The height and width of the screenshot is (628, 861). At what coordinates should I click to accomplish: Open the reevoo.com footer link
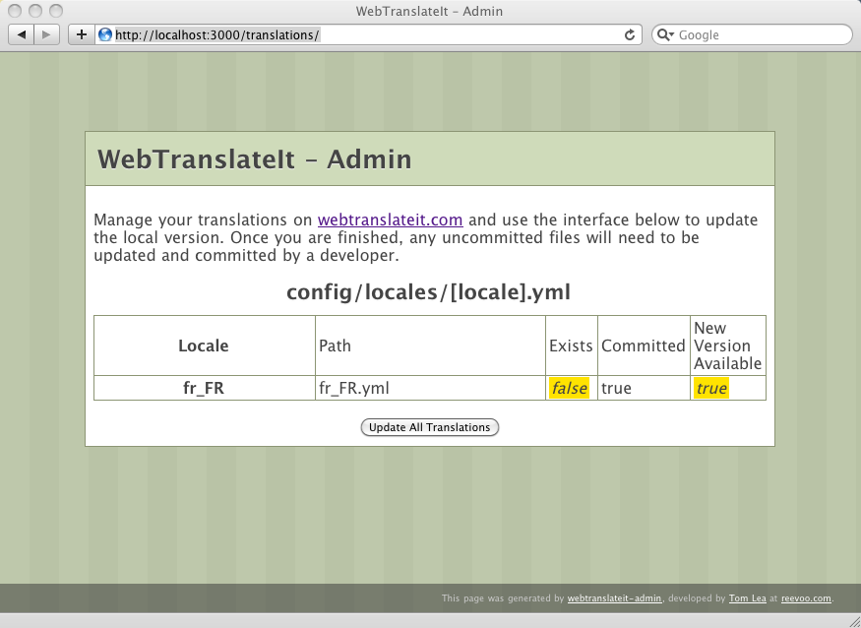click(x=806, y=598)
